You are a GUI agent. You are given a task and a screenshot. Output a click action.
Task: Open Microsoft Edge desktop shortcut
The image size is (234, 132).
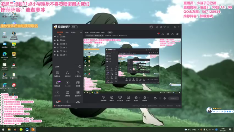5,56
